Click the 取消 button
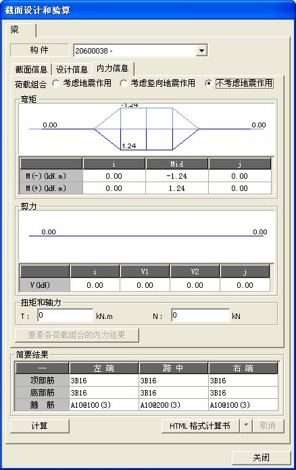The width and height of the screenshot is (296, 470). [x=268, y=425]
